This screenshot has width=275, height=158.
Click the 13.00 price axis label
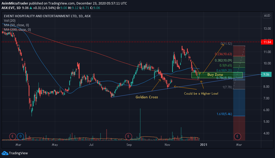[x=267, y=28]
